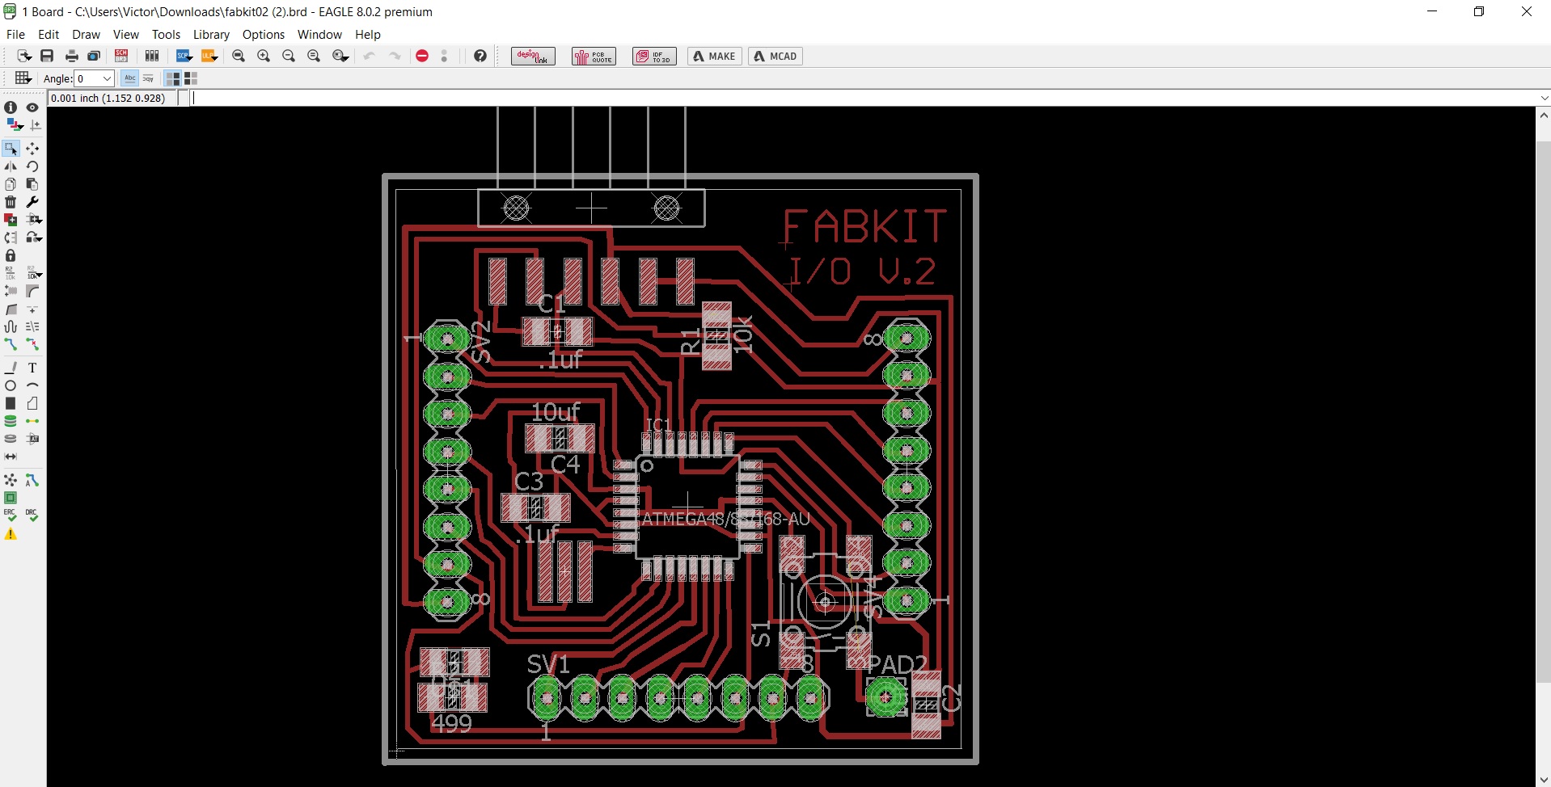Toggle mirrored text orientation
The image size is (1551, 787).
tap(148, 78)
